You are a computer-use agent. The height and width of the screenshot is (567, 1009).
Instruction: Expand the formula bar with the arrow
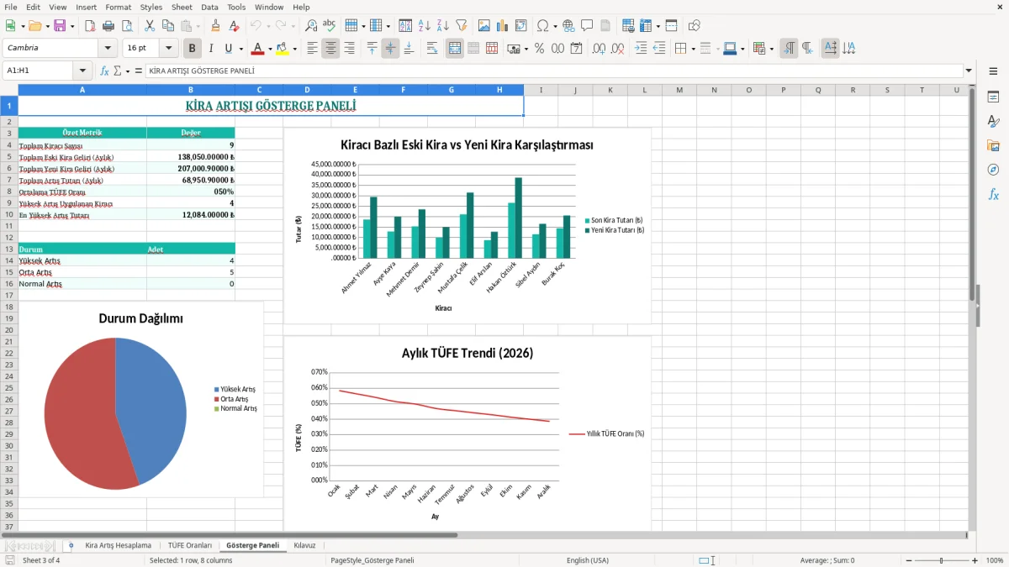969,71
